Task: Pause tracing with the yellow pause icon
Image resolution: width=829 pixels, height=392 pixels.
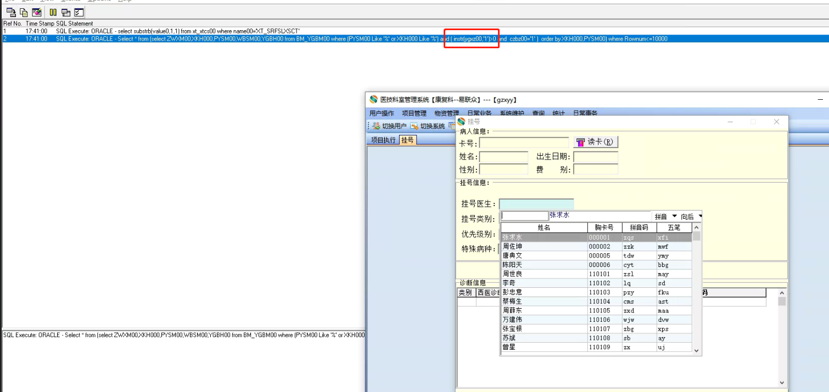Action: (x=53, y=12)
